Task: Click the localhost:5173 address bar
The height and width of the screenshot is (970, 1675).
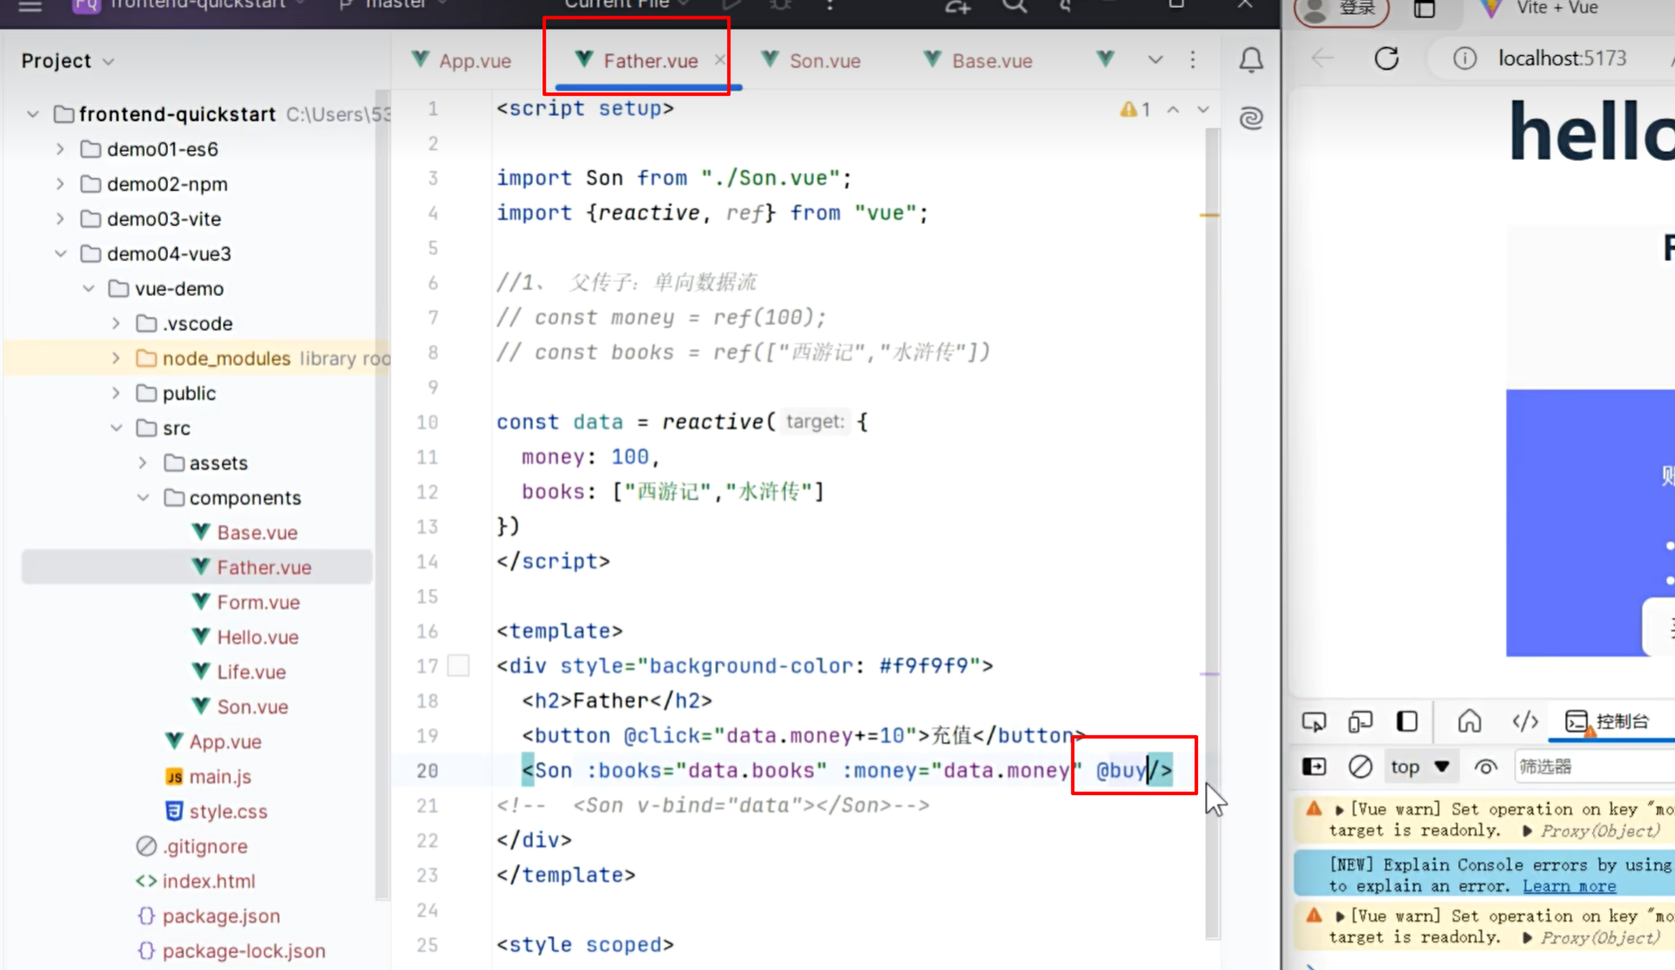Action: tap(1562, 58)
